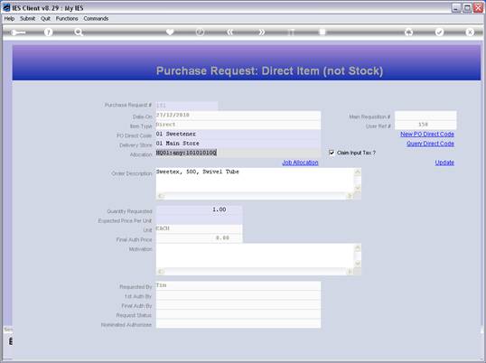Image resolution: width=486 pixels, height=363 pixels.
Task: Click the Job Allocation link
Action: (x=300, y=163)
